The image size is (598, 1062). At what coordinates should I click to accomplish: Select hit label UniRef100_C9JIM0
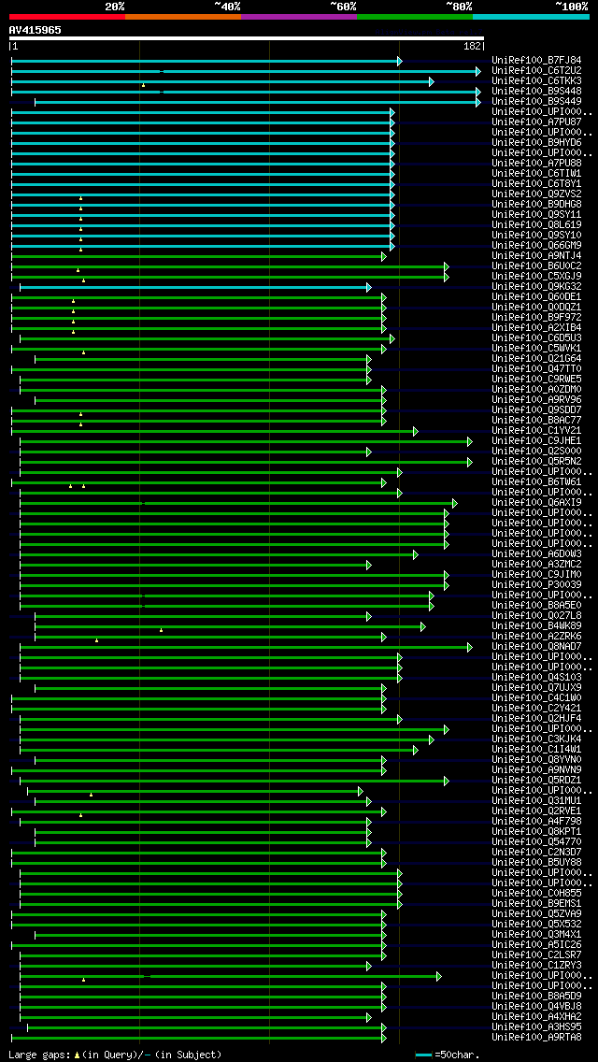[536, 574]
